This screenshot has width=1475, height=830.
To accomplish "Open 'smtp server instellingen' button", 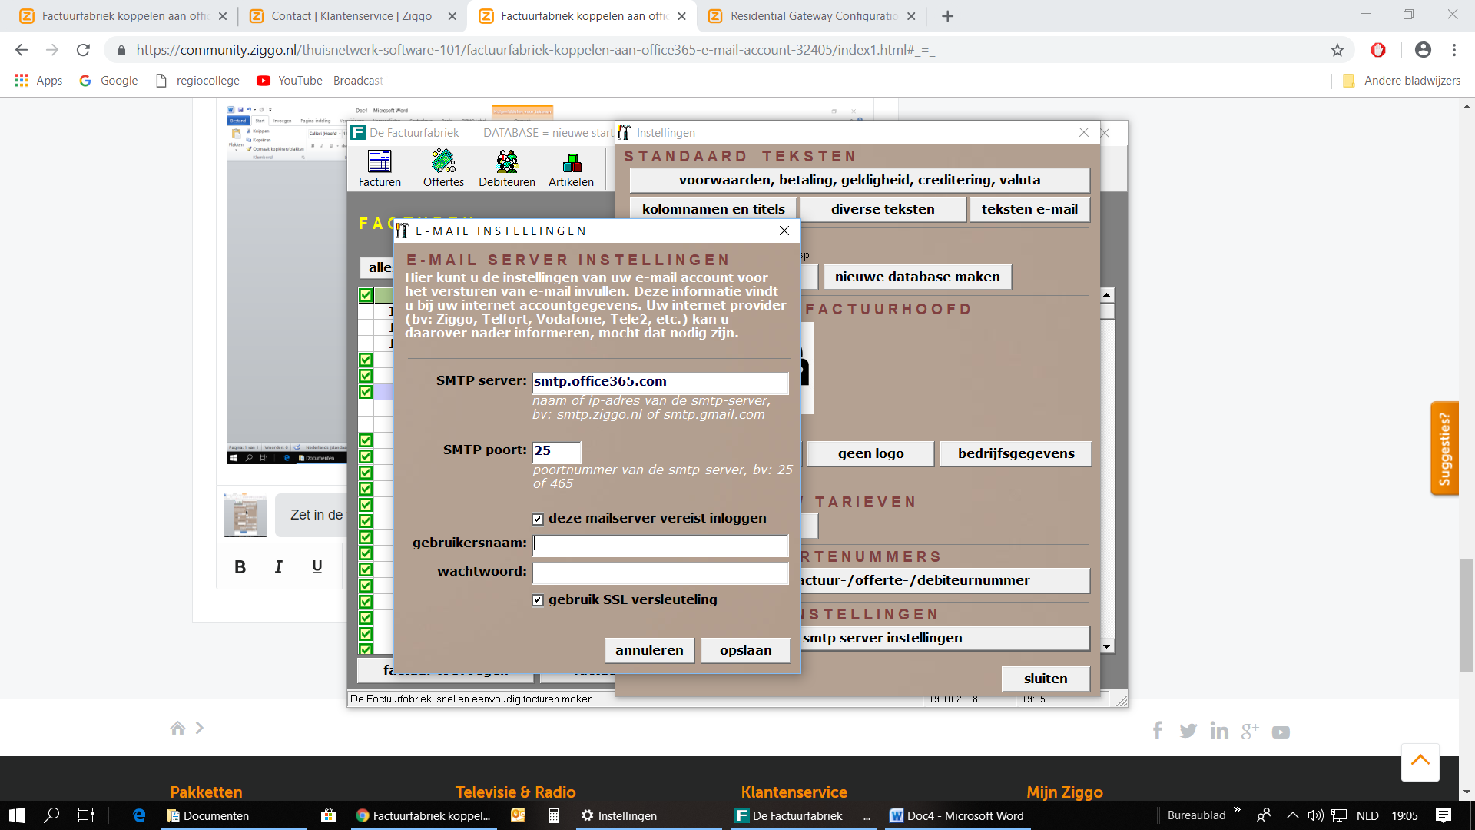I will (945, 638).
